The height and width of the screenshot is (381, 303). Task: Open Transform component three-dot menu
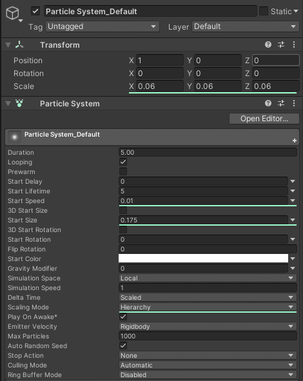point(294,44)
